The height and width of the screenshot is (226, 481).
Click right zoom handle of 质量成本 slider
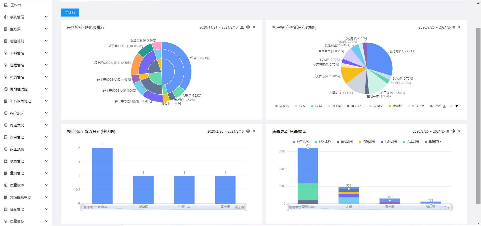(x=451, y=207)
